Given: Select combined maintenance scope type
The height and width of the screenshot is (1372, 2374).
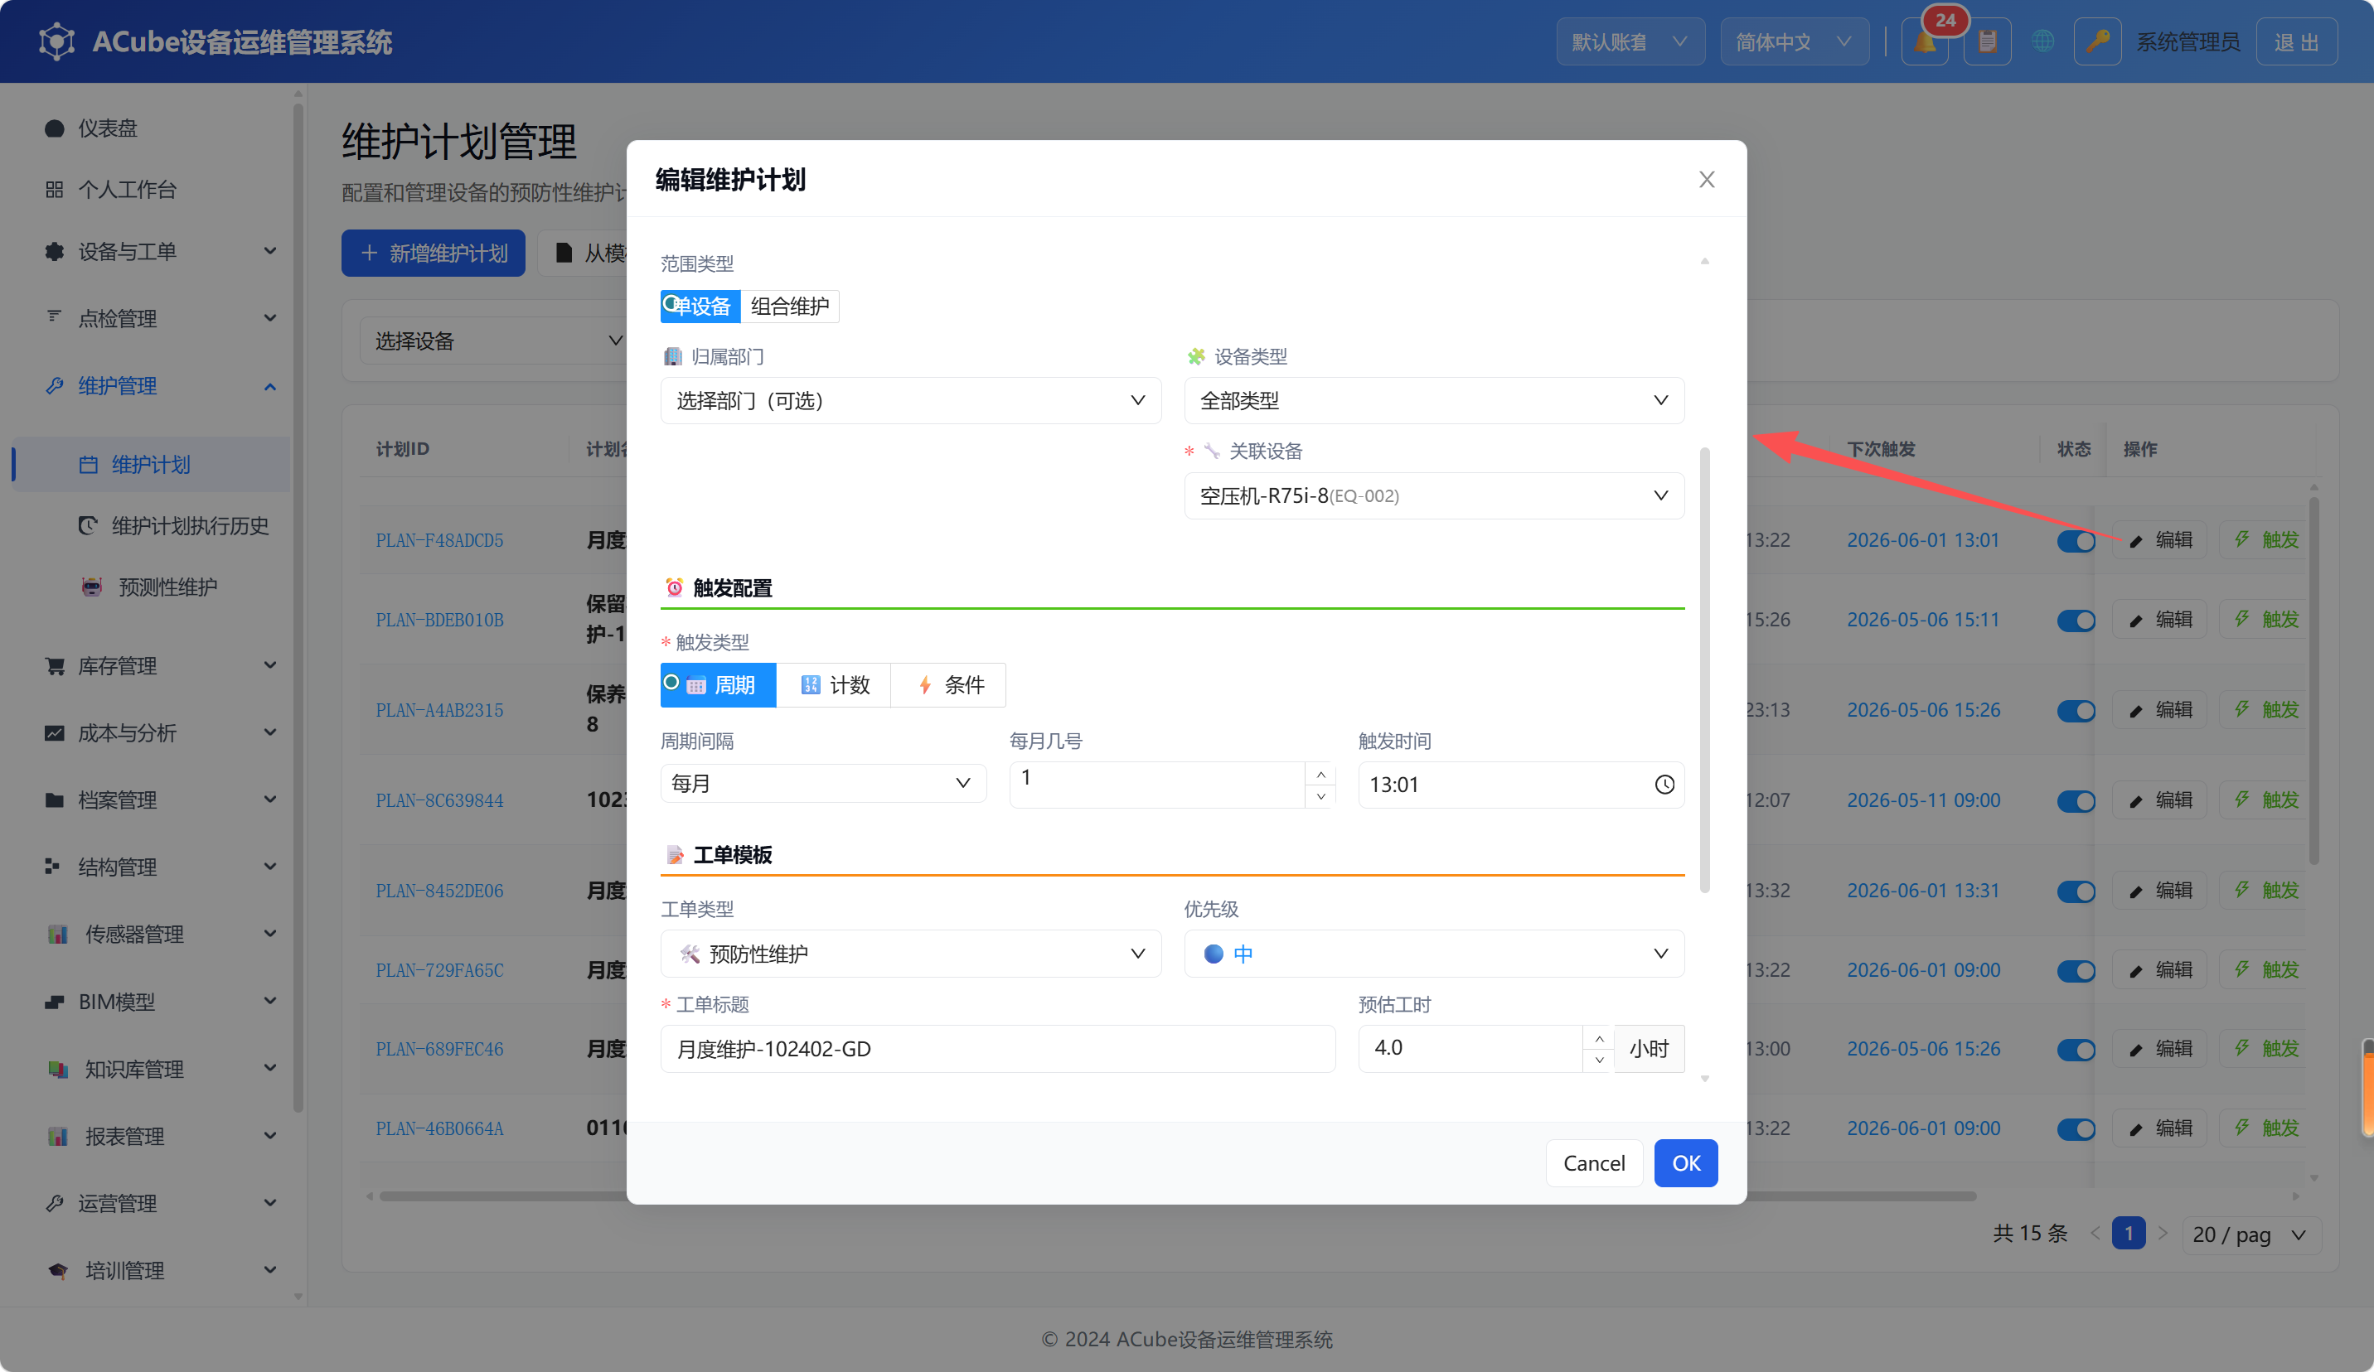Looking at the screenshot, I should [789, 306].
